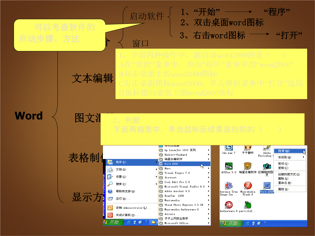Click the 3ds max 7 desktop shortcut
Viewport: 315px width, 236px height.
(229, 150)
